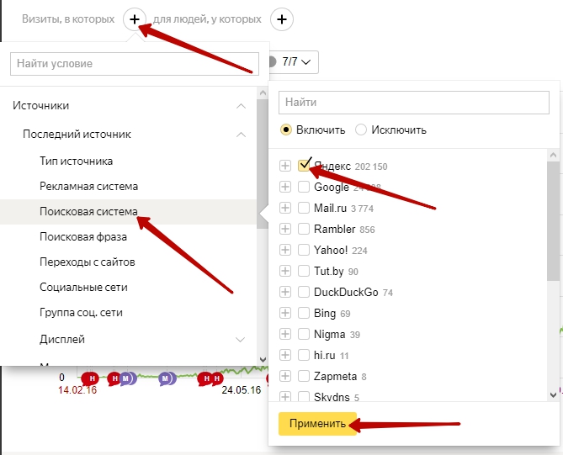Viewport: 563px width, 455px height.
Task: Check the Yahoo! checkbox
Action: 304,250
